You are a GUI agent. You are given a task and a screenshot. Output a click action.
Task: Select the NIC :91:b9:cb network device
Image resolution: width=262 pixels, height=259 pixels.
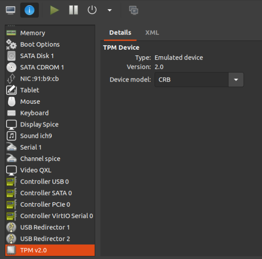[50, 79]
